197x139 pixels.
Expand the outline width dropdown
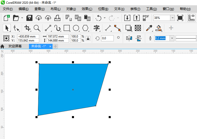click(x=172, y=38)
